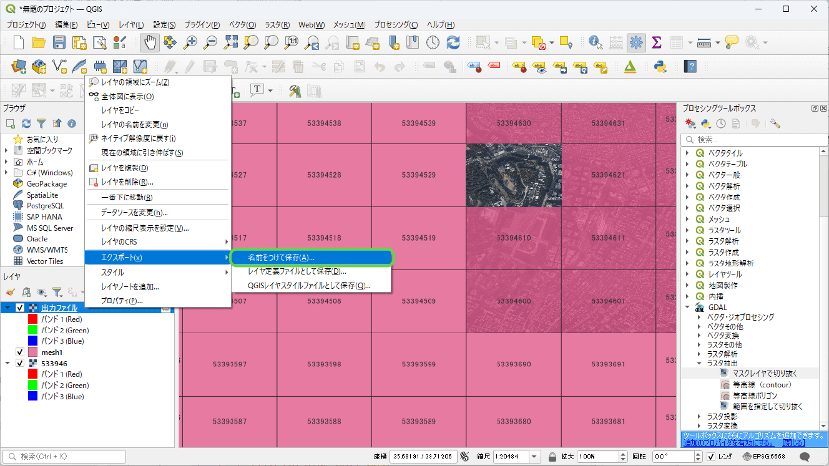829x466 pixels.
Task: Click the Zoom Full extent icon
Action: [x=231, y=42]
